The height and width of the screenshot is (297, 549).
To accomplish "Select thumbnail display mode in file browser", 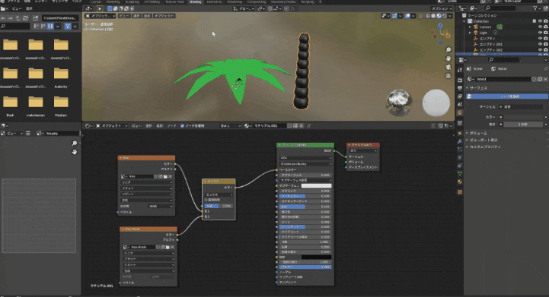I will point(50,26).
